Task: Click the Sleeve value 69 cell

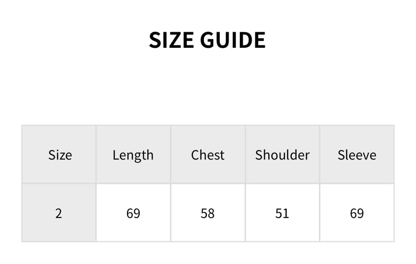Action: (x=357, y=213)
